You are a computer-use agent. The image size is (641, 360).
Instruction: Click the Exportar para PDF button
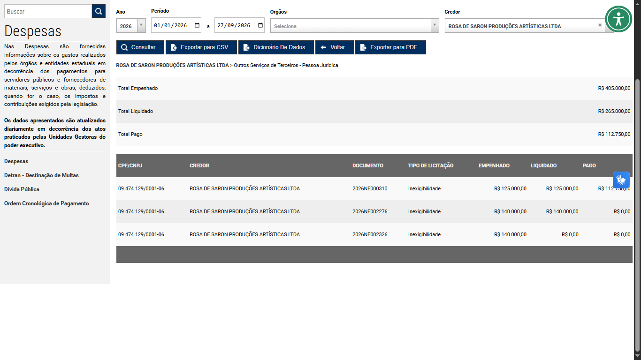coord(390,47)
